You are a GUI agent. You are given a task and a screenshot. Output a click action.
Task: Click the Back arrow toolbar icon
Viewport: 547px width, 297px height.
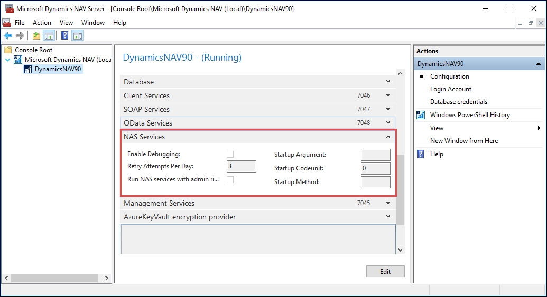click(8, 35)
